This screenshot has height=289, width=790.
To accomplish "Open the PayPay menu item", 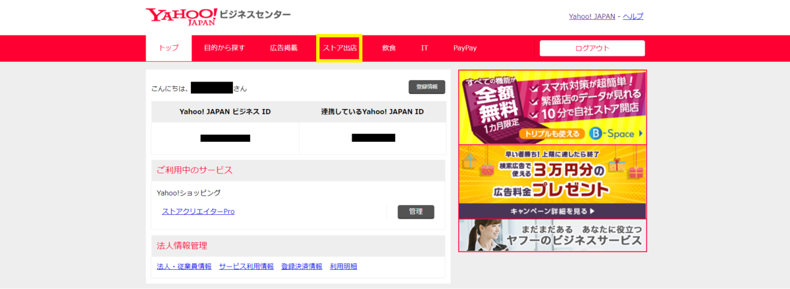I will tap(465, 48).
